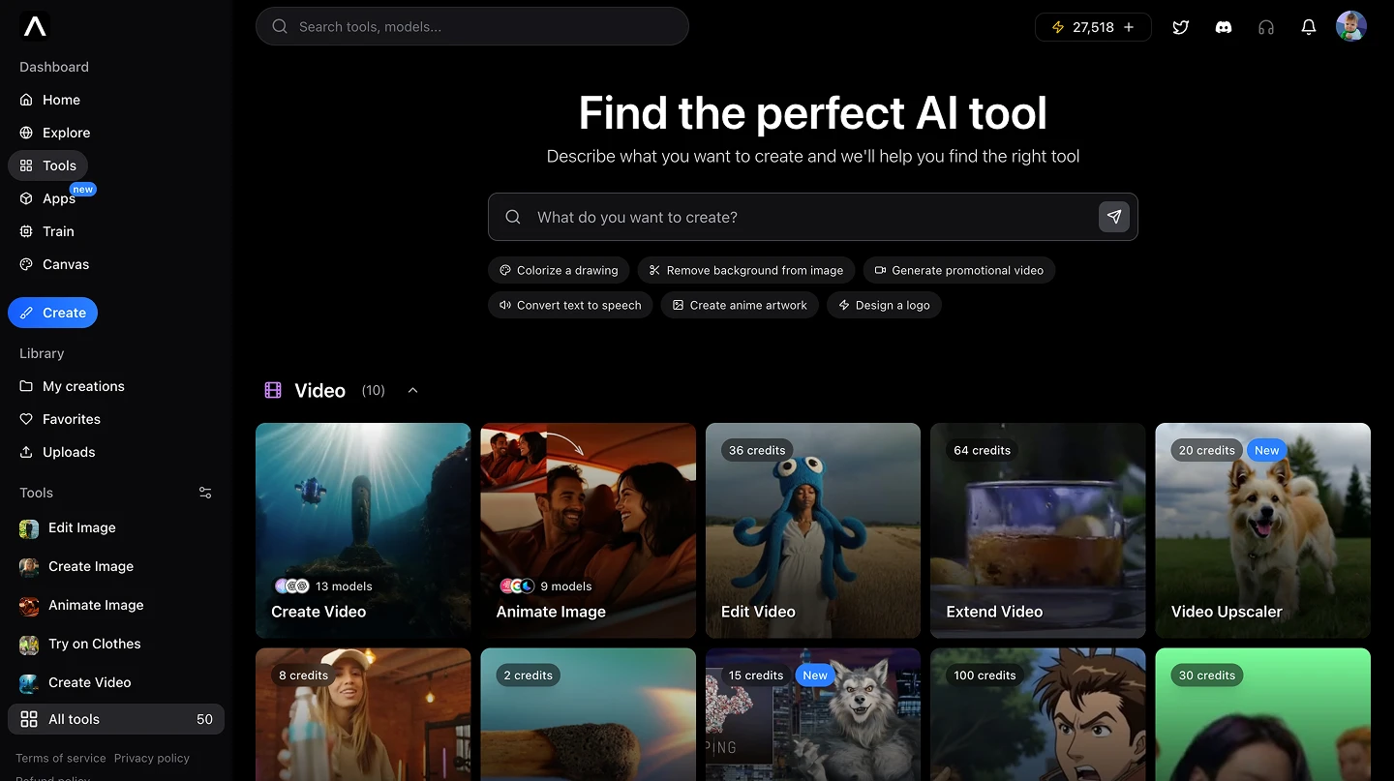Open support via the headphones icon
Viewport: 1394px width, 781px height.
pyautogui.click(x=1265, y=27)
